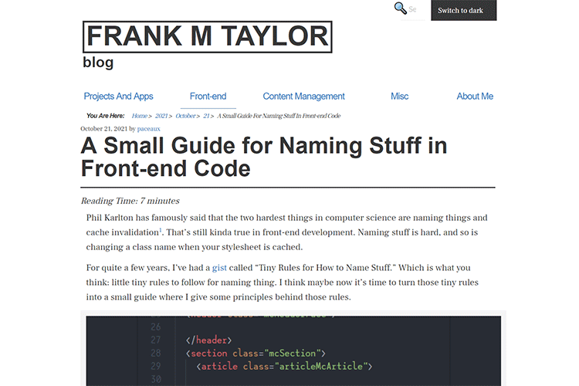
Task: Focus the search text field
Action: click(415, 10)
